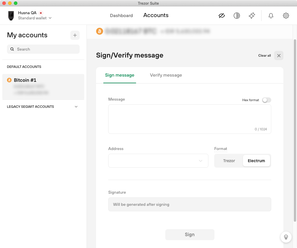Enable the Hex format toggle
Screen dimensions: 297x248
click(x=267, y=100)
